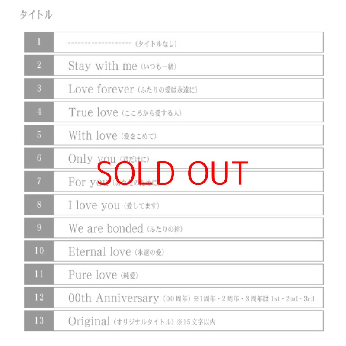Pick the '00th Anniversary' title option

190,298
